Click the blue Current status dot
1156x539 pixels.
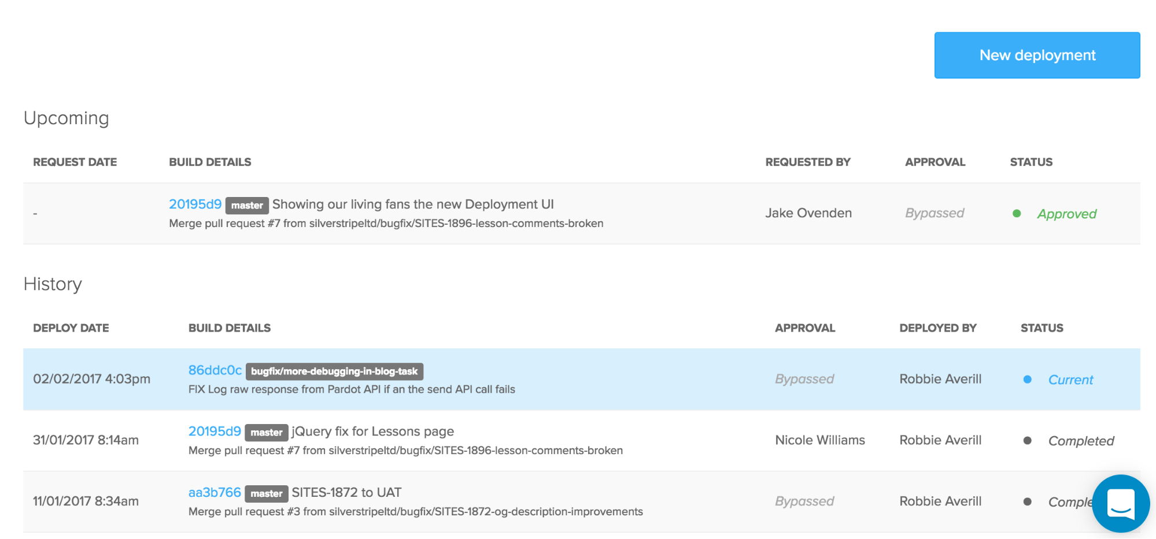click(1027, 380)
